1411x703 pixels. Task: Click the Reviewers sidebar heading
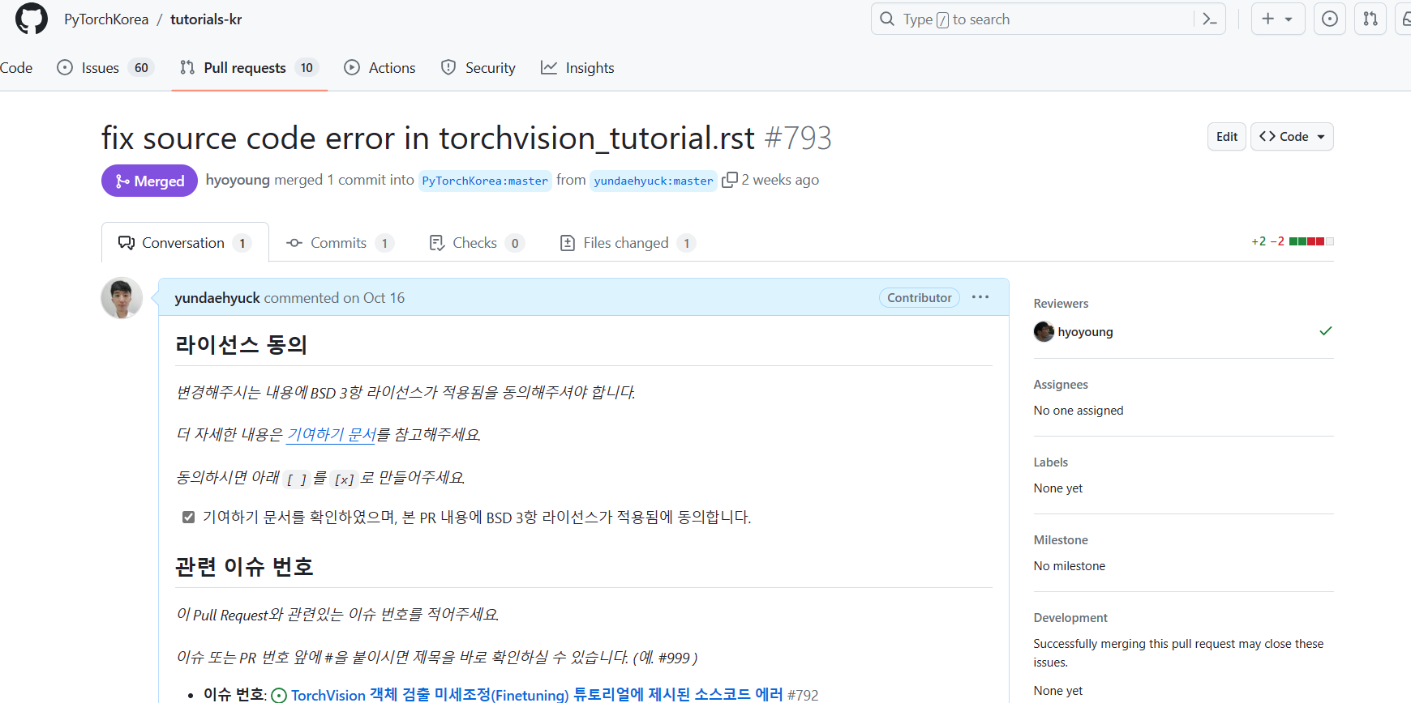[x=1061, y=304]
